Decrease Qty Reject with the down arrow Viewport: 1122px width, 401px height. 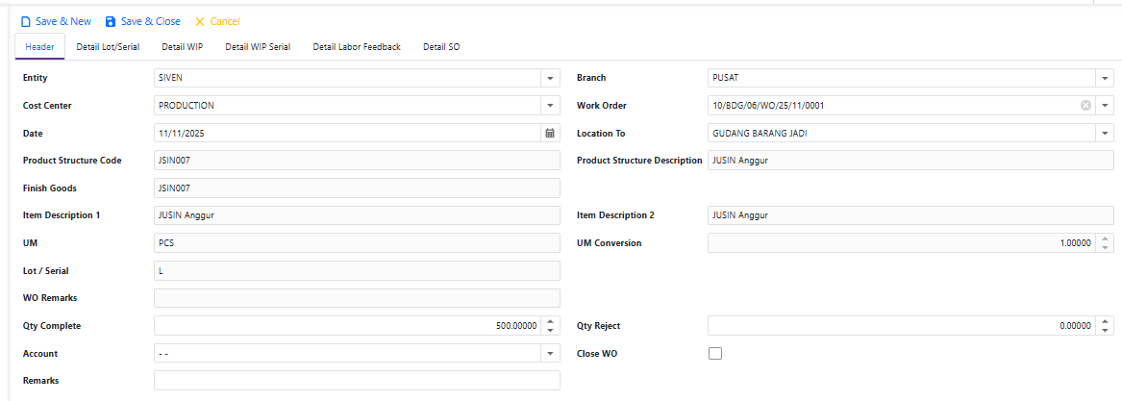pos(1105,330)
